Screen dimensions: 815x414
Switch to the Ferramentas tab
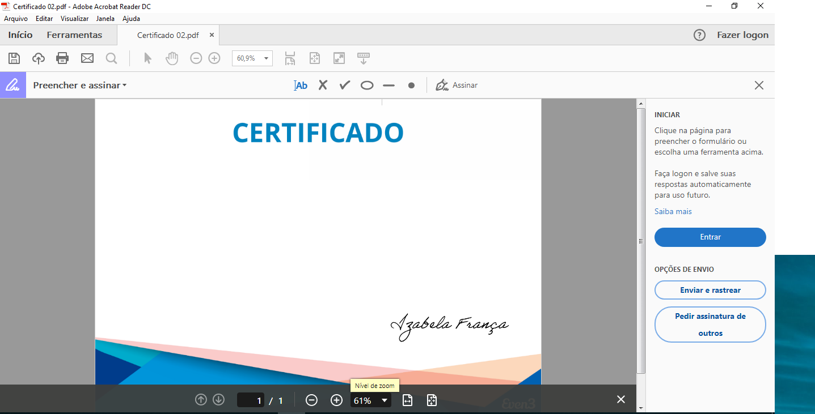[74, 35]
